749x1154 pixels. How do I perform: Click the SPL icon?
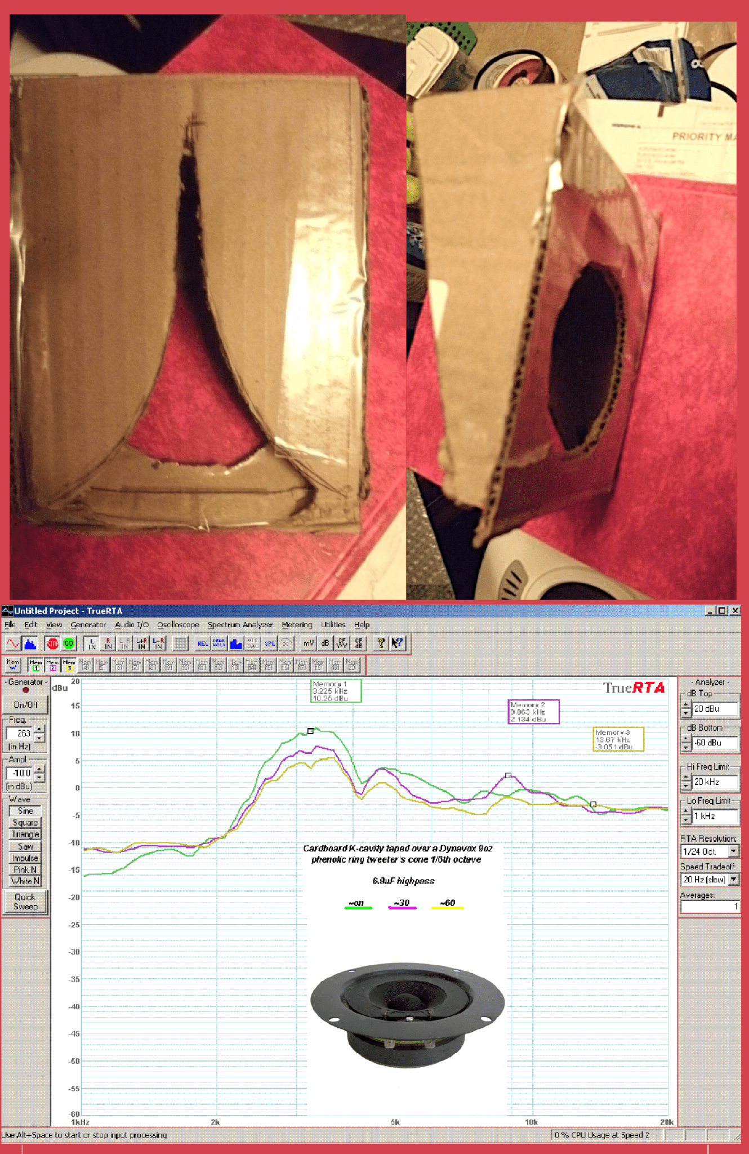(269, 643)
